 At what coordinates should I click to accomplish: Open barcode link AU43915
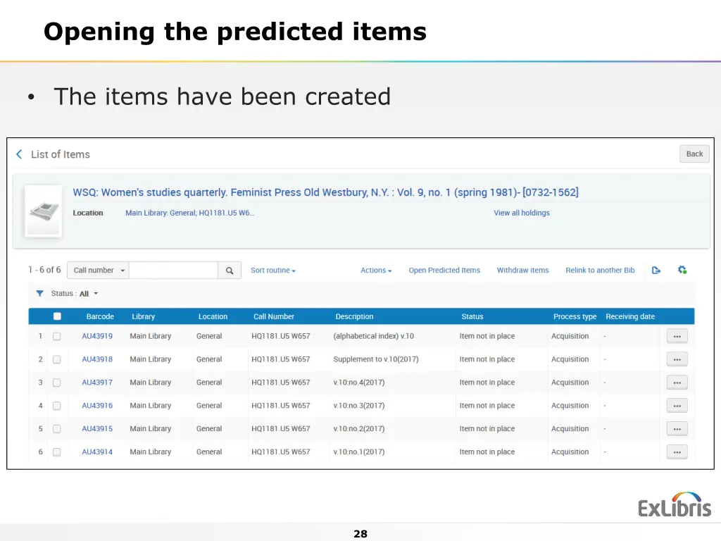[x=97, y=429]
